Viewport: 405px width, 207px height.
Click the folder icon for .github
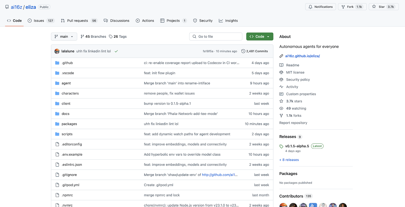click(57, 63)
